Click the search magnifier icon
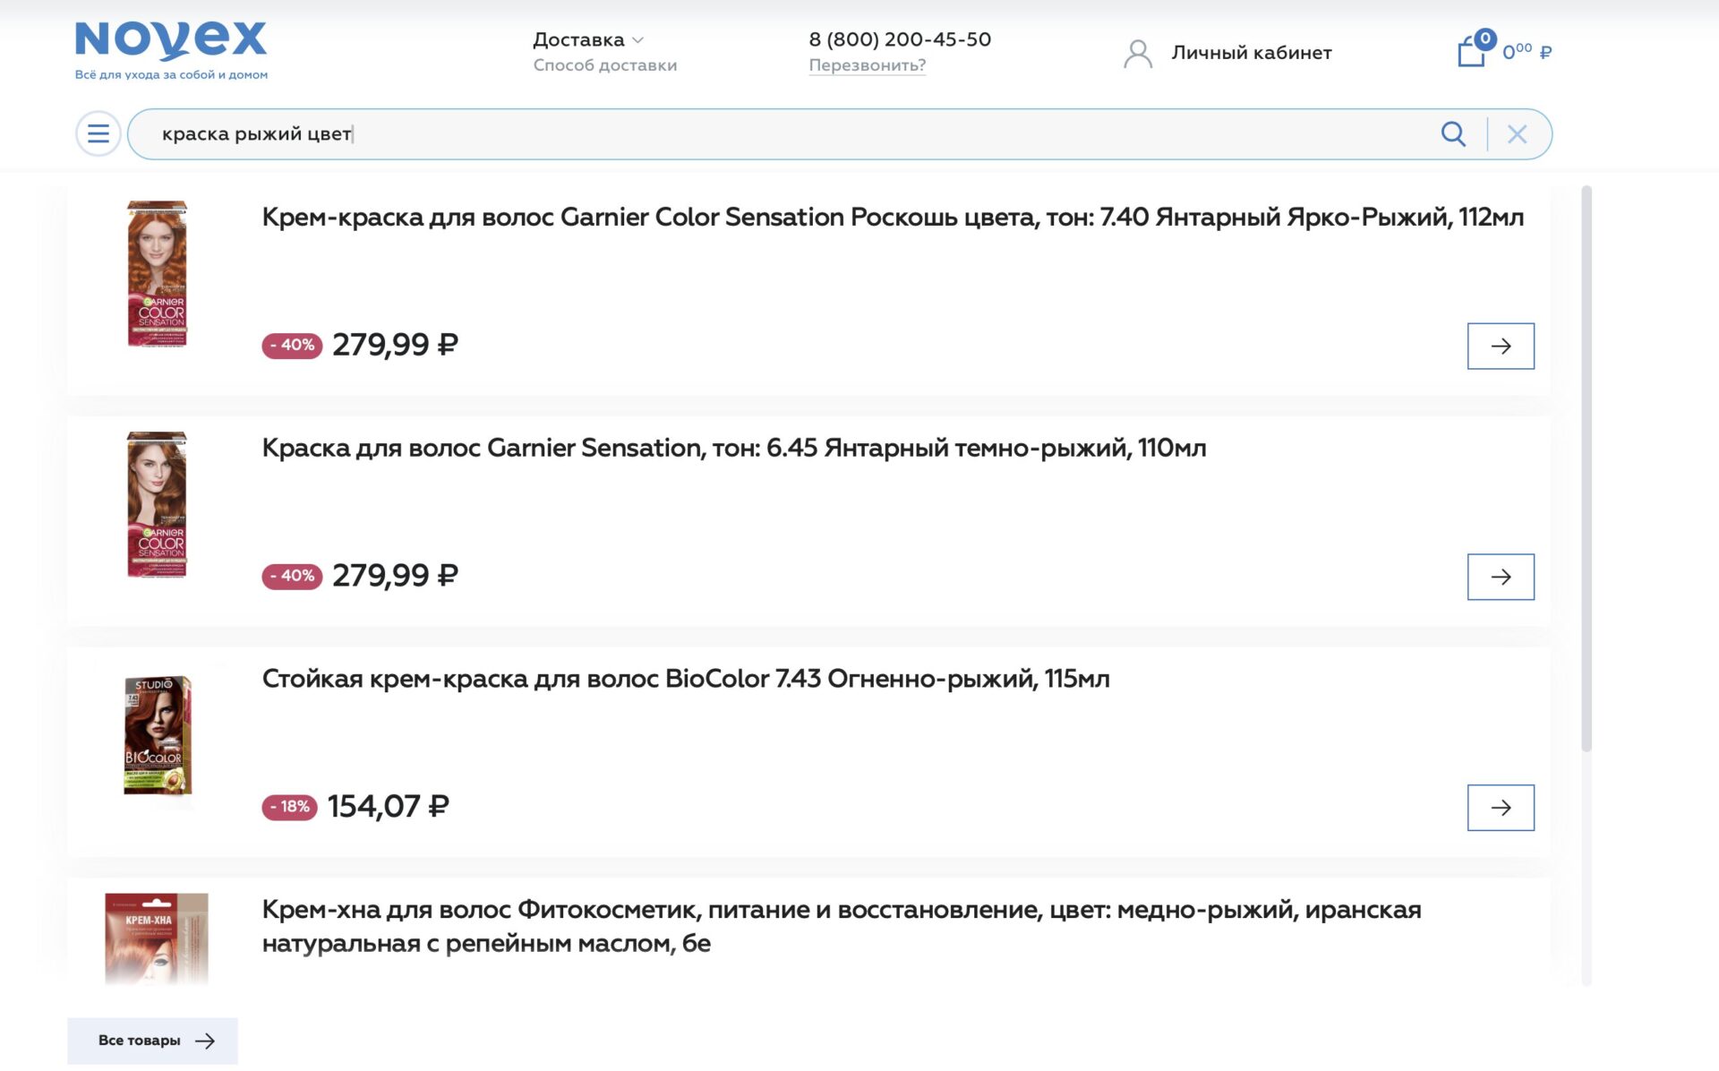Image resolution: width=1719 pixels, height=1071 pixels. (1453, 134)
